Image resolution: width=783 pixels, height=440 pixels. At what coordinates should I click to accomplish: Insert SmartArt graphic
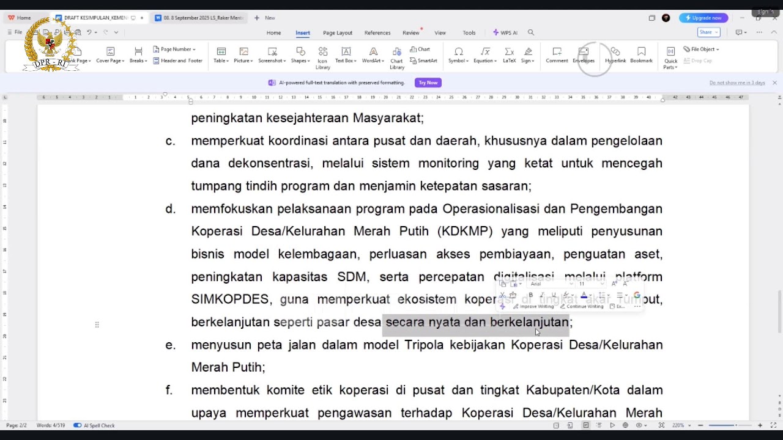click(x=423, y=61)
